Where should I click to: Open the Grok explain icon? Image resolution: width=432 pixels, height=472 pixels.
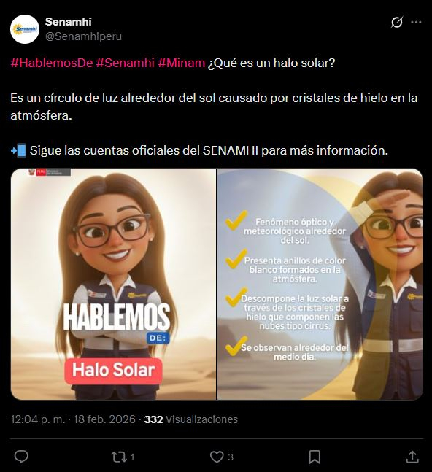[397, 22]
